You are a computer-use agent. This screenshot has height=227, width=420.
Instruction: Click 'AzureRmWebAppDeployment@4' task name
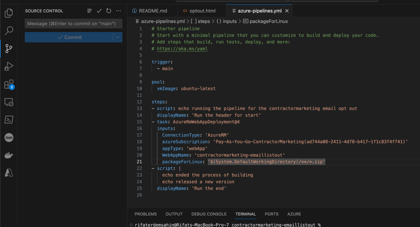tap(206, 122)
